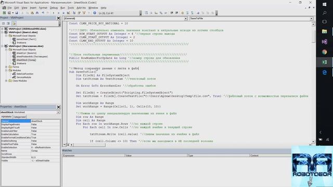The height and width of the screenshot is (187, 333).
Task: Open dropdown arrow beside Insert UserForm icon
Action: point(13,13)
